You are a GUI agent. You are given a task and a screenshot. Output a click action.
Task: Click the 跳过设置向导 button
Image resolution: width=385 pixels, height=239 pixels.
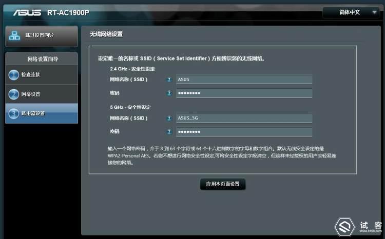[42, 36]
